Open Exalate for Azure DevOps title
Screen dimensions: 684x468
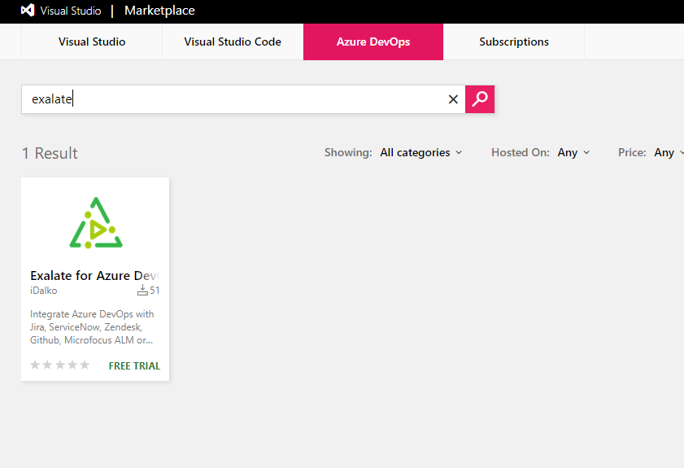click(x=94, y=275)
